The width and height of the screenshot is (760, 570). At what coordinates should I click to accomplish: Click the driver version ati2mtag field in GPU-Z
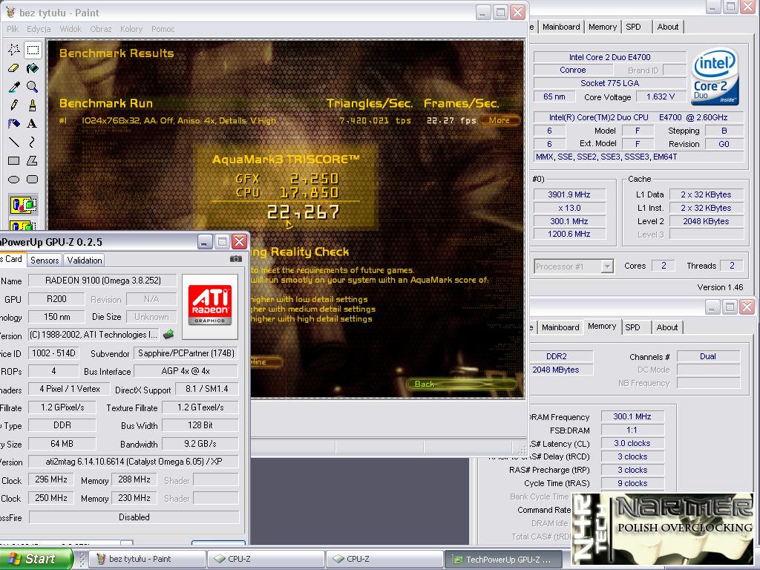pyautogui.click(x=134, y=462)
